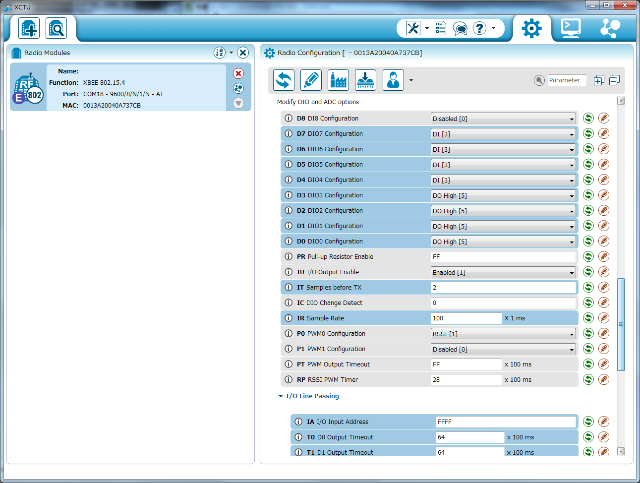Click the write pencil icon for D8 row

pyautogui.click(x=604, y=118)
